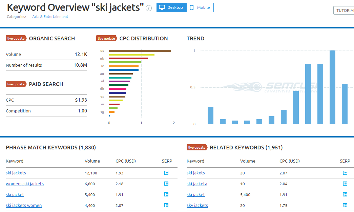View SERP for "womens ski jackets"

(x=166, y=184)
